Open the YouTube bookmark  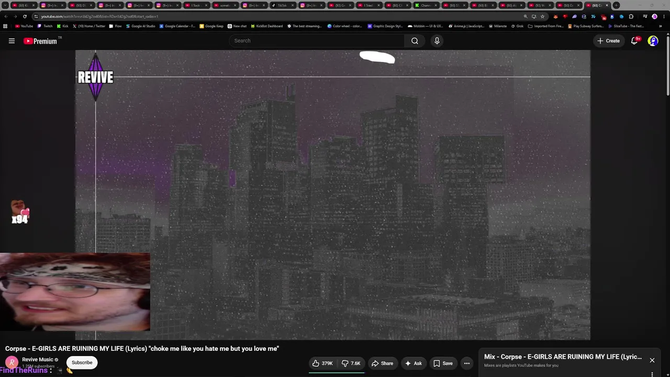tap(24, 26)
